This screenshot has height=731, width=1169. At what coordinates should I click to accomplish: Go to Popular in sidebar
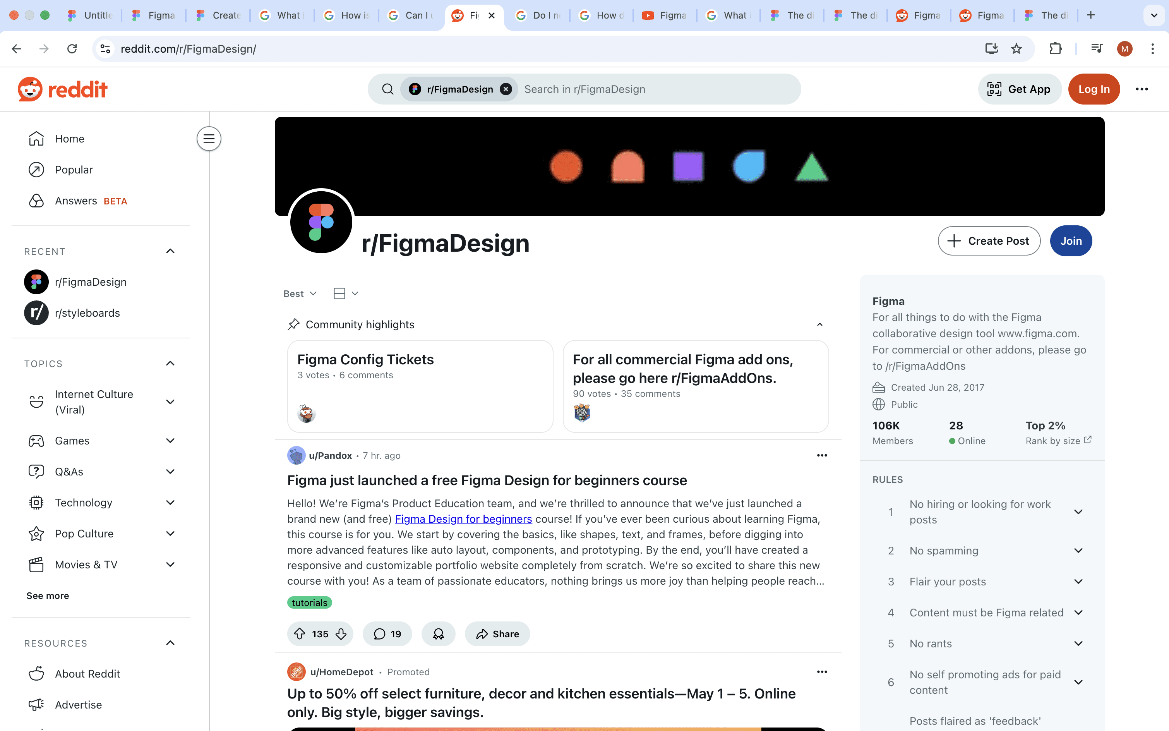click(74, 170)
